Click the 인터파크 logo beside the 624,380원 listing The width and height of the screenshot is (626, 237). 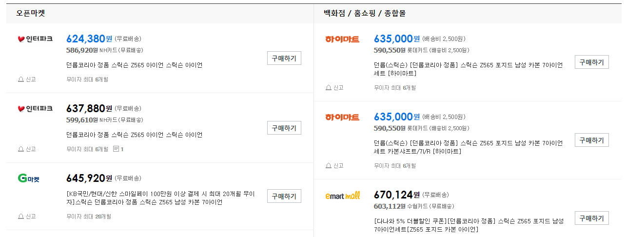[35, 39]
